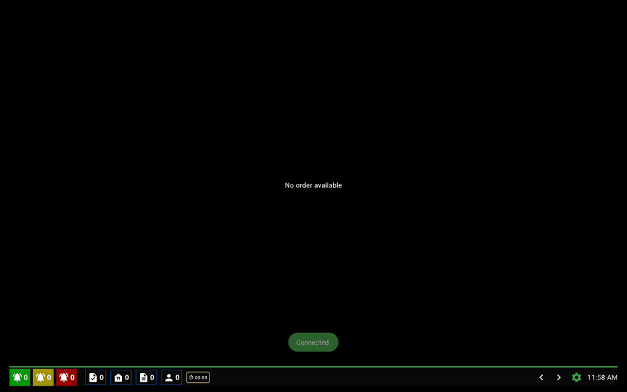Viewport: 627px width, 392px height.
Task: Open the document list orders counter
Action: click(x=146, y=377)
